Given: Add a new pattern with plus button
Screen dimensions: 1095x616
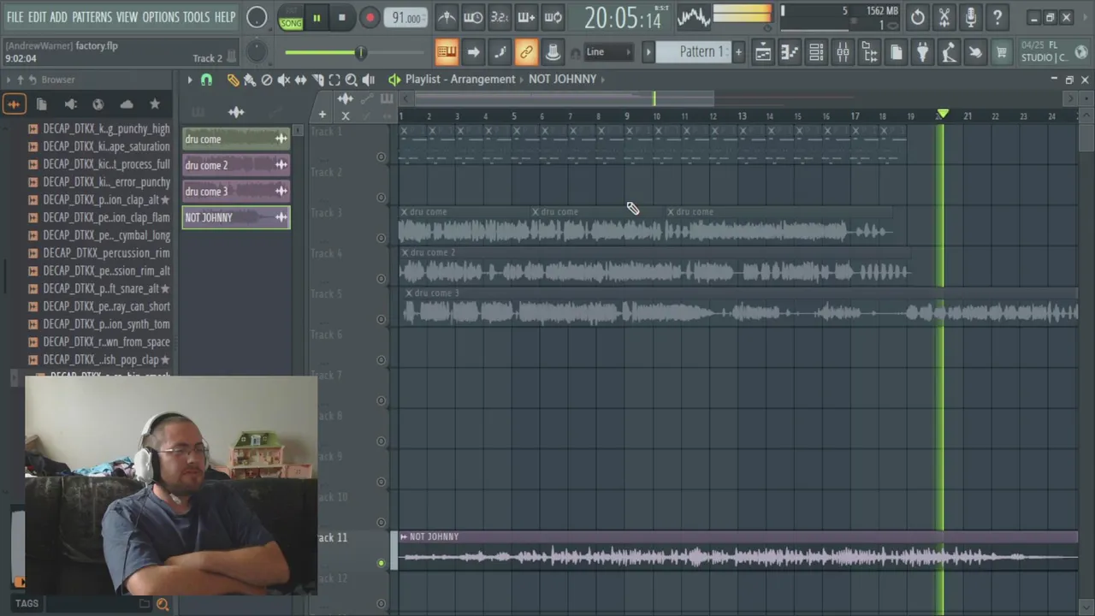Looking at the screenshot, I should coord(738,52).
